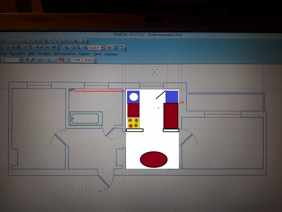282x212 pixels.
Task: Click the Redo arrow icon
Action: 42,48
